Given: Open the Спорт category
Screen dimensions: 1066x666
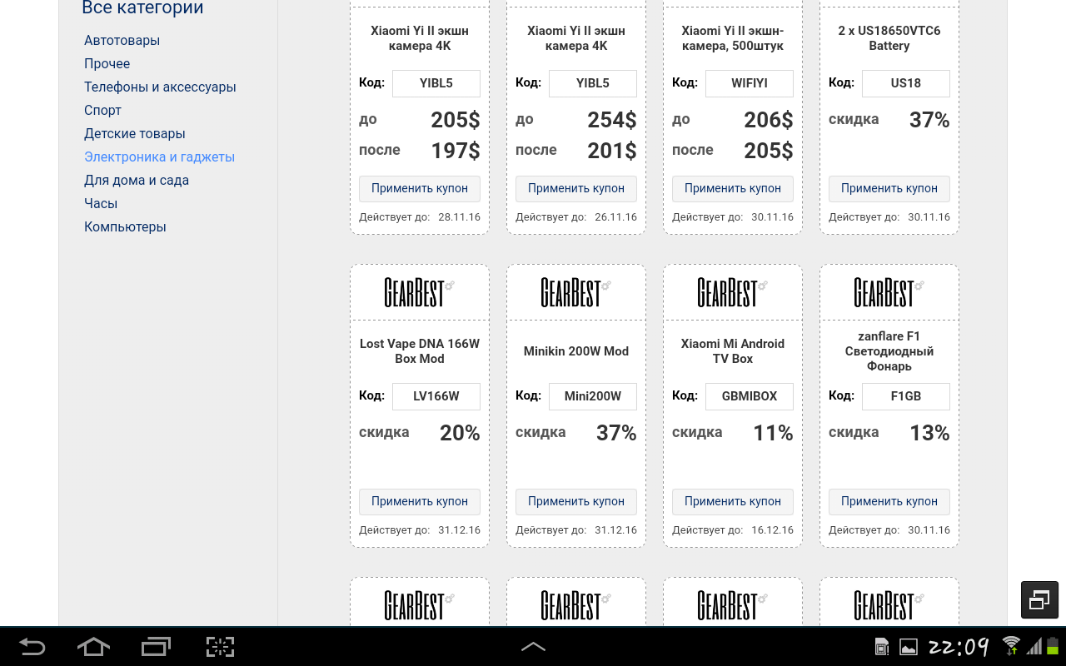Looking at the screenshot, I should [102, 110].
